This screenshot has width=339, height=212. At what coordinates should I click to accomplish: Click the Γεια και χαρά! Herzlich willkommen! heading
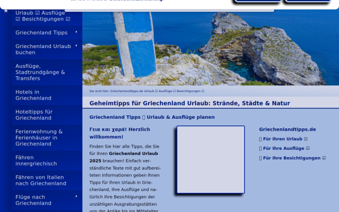(120, 133)
